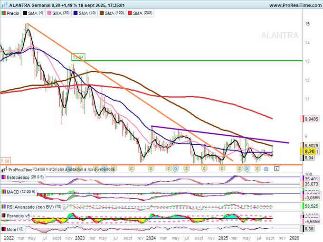Click the -0,0566 MACD value tag
This screenshot has height=242, width=323.
[x=312, y=198]
